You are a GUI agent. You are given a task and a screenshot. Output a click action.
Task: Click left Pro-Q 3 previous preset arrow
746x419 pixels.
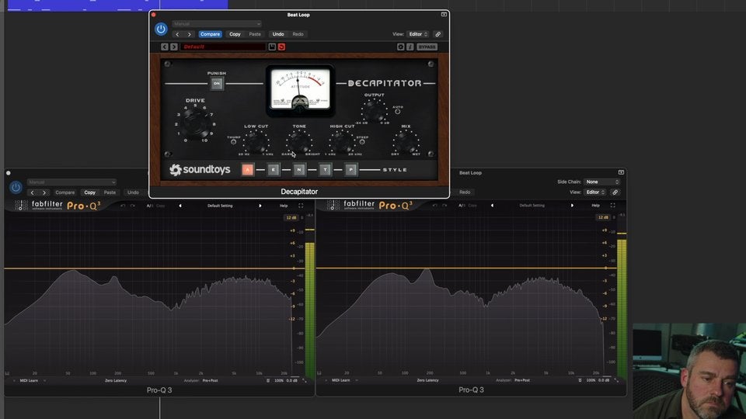tap(180, 206)
